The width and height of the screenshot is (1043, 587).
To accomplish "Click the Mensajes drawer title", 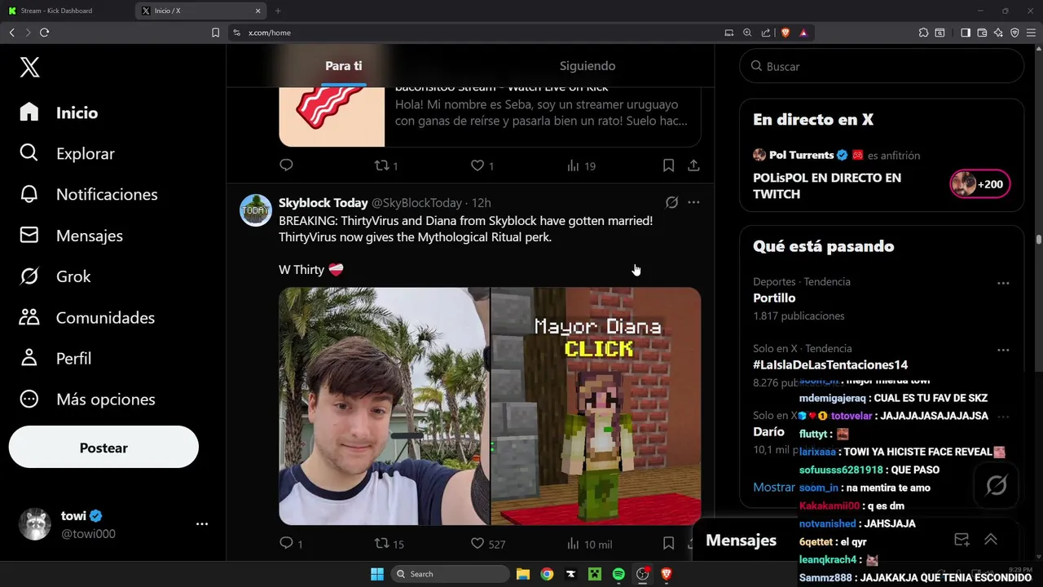I will 741,540.
